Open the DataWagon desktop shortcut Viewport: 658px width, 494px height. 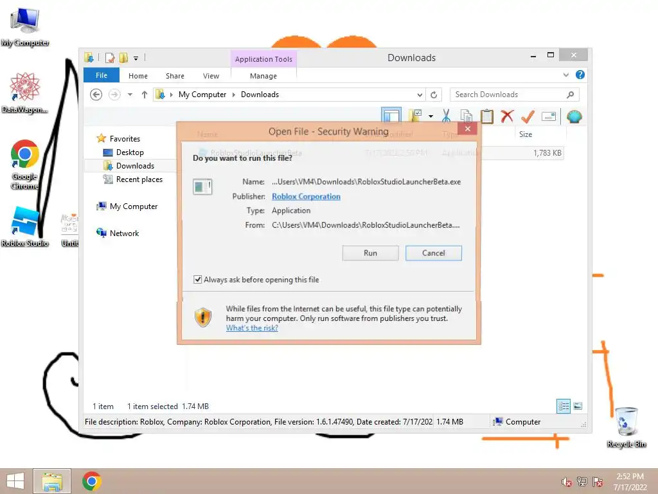pyautogui.click(x=25, y=93)
